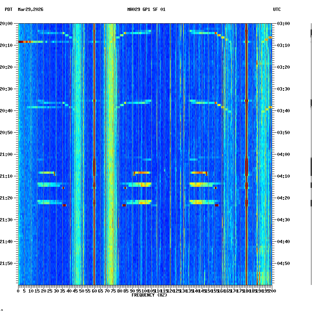Click the UTC label at top right
Image resolution: width=327 pixels, height=314 pixels.
[277, 10]
